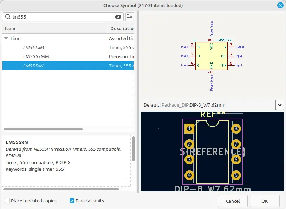Click pad 4 in footprint preview
Viewport: 286px width, 209px height.
click(x=189, y=175)
